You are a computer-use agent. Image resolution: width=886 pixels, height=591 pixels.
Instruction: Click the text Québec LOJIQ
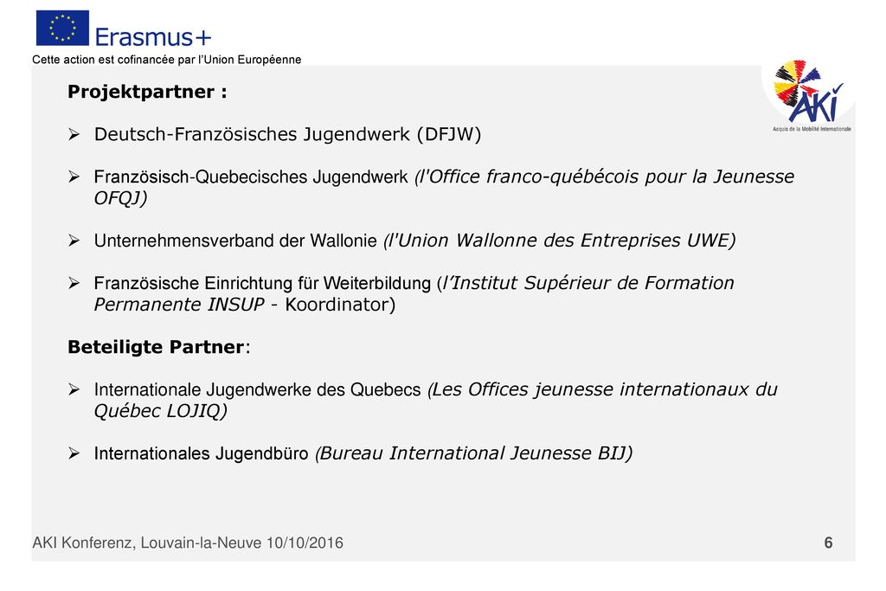[x=160, y=411]
